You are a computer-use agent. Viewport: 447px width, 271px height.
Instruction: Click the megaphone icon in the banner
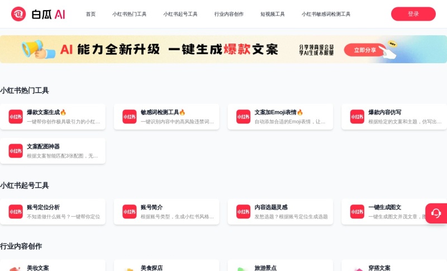pyautogui.click(x=38, y=49)
